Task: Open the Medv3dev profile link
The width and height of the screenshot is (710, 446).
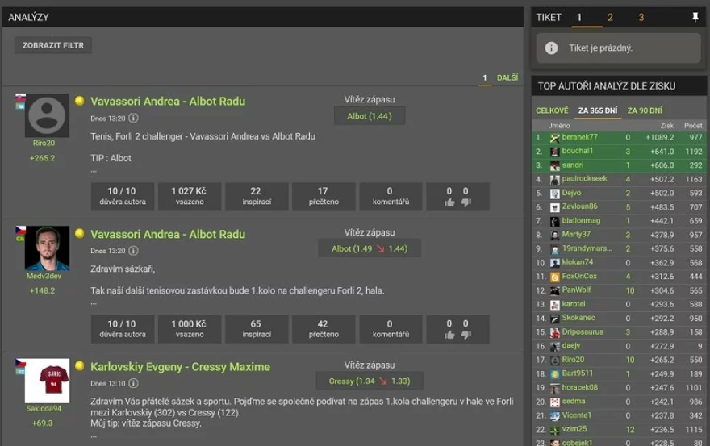Action: click(x=44, y=276)
